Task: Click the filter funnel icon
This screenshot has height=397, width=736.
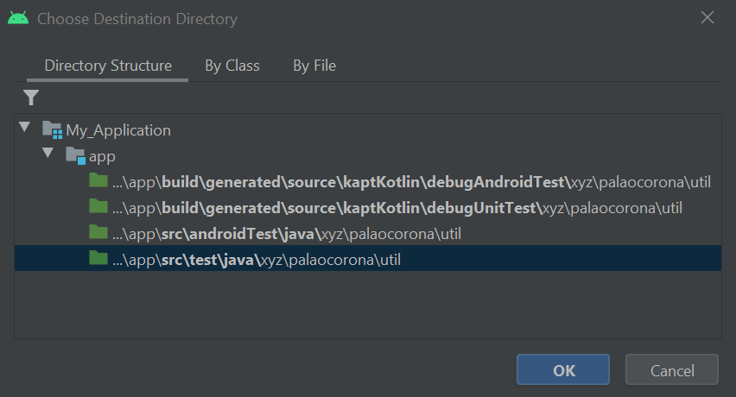Action: 31,98
